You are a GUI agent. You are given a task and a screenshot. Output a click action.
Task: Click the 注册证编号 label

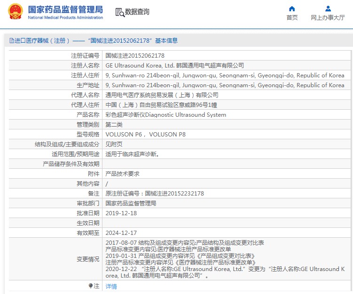85,56
